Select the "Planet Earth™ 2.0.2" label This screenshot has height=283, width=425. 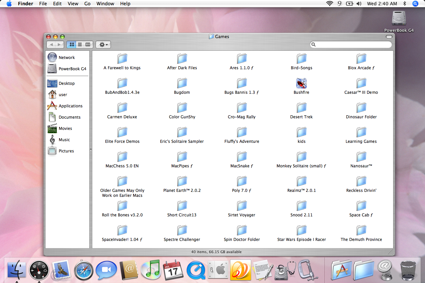tap(182, 190)
